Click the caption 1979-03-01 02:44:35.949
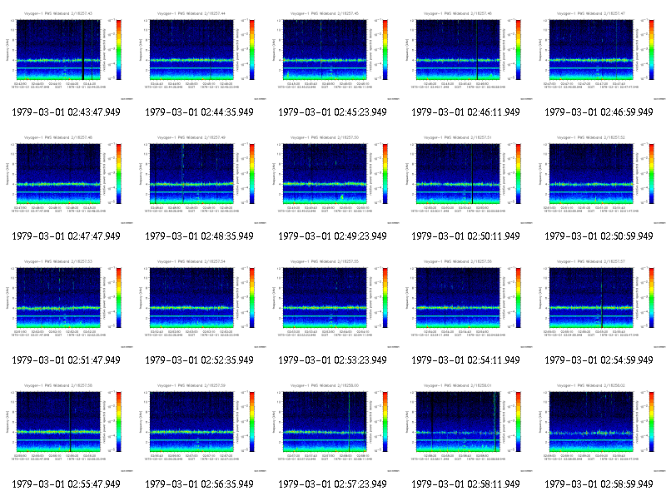The image size is (666, 496). [199, 112]
